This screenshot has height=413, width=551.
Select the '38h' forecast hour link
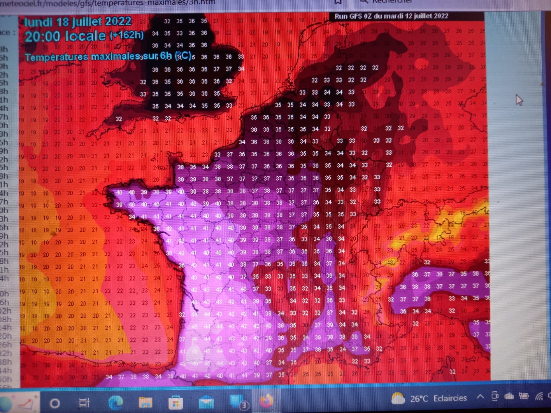(x=5, y=362)
